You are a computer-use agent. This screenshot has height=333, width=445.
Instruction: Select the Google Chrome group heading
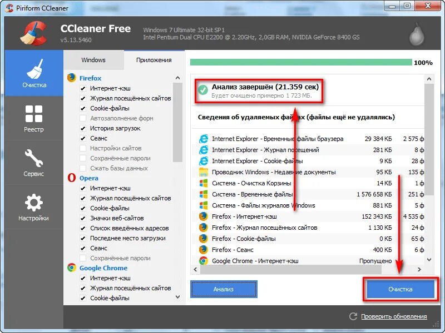103,268
